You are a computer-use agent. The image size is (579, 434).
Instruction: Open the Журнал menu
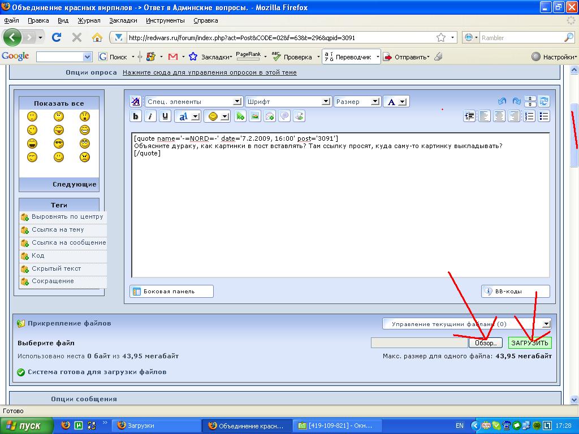click(x=89, y=21)
